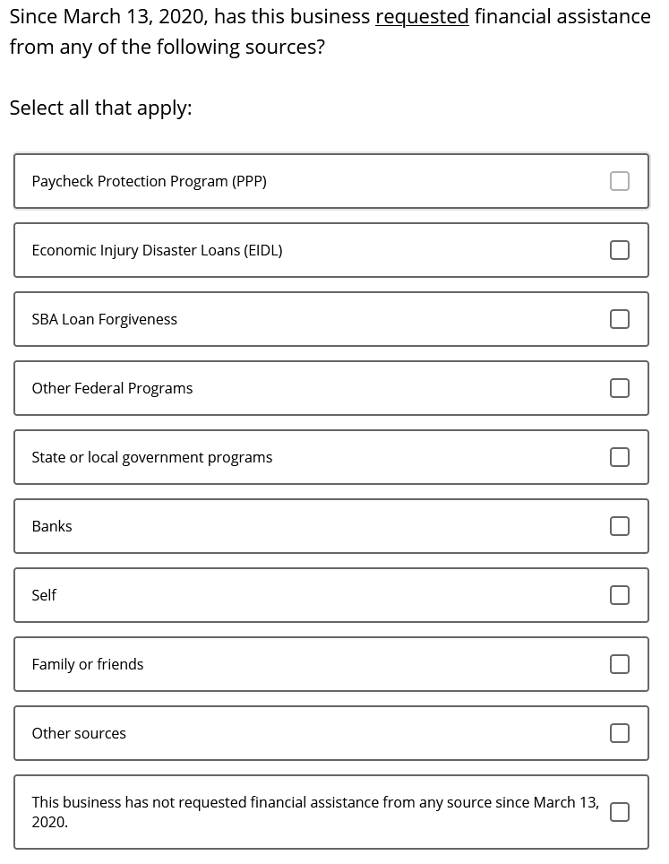The height and width of the screenshot is (864, 669).
Task: Choose the Banks option label
Action: (52, 526)
